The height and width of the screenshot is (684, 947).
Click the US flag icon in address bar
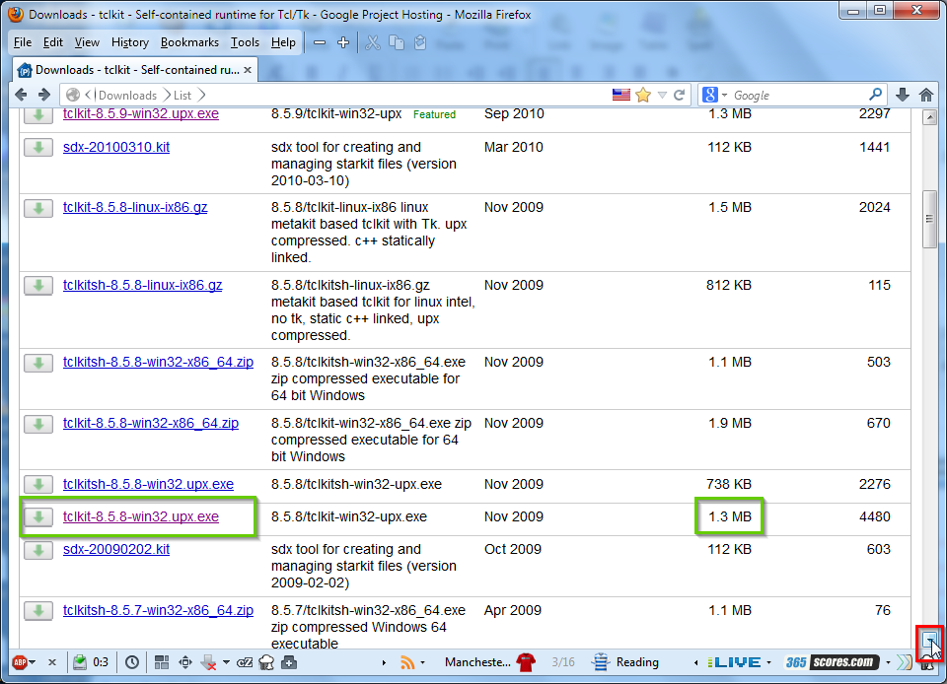[x=621, y=95]
